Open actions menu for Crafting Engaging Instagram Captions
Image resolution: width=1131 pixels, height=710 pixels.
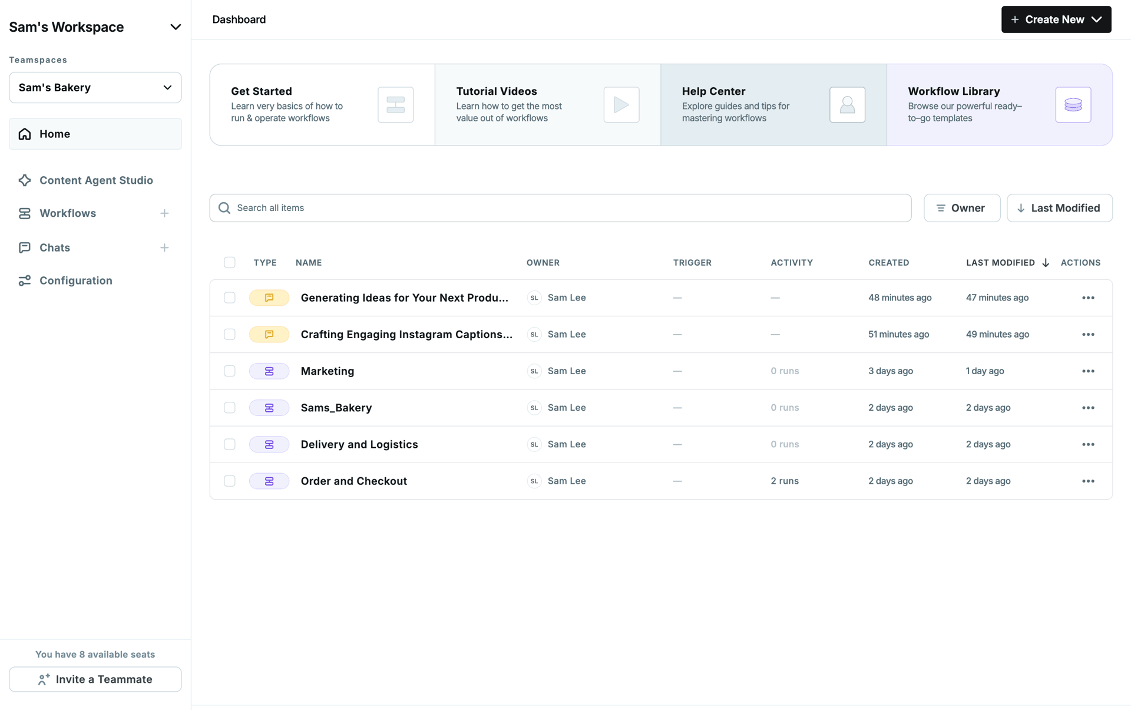coord(1087,334)
